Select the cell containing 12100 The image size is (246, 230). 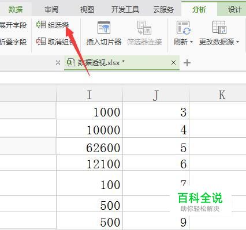click(90, 163)
